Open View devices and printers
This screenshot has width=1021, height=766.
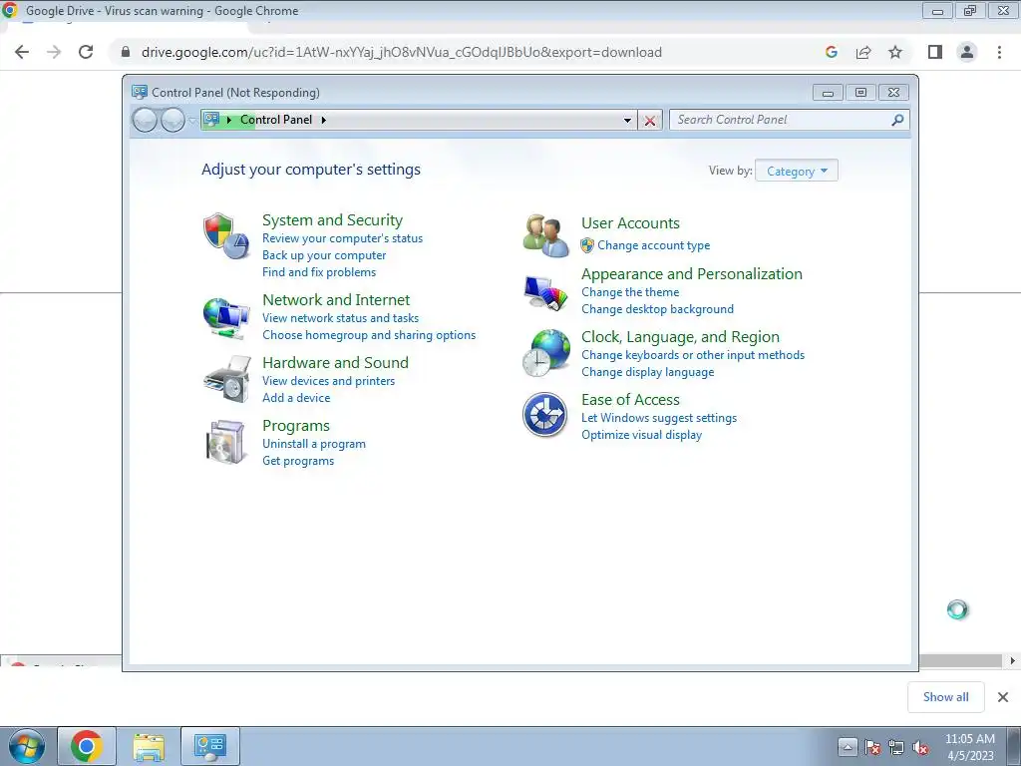coord(329,381)
